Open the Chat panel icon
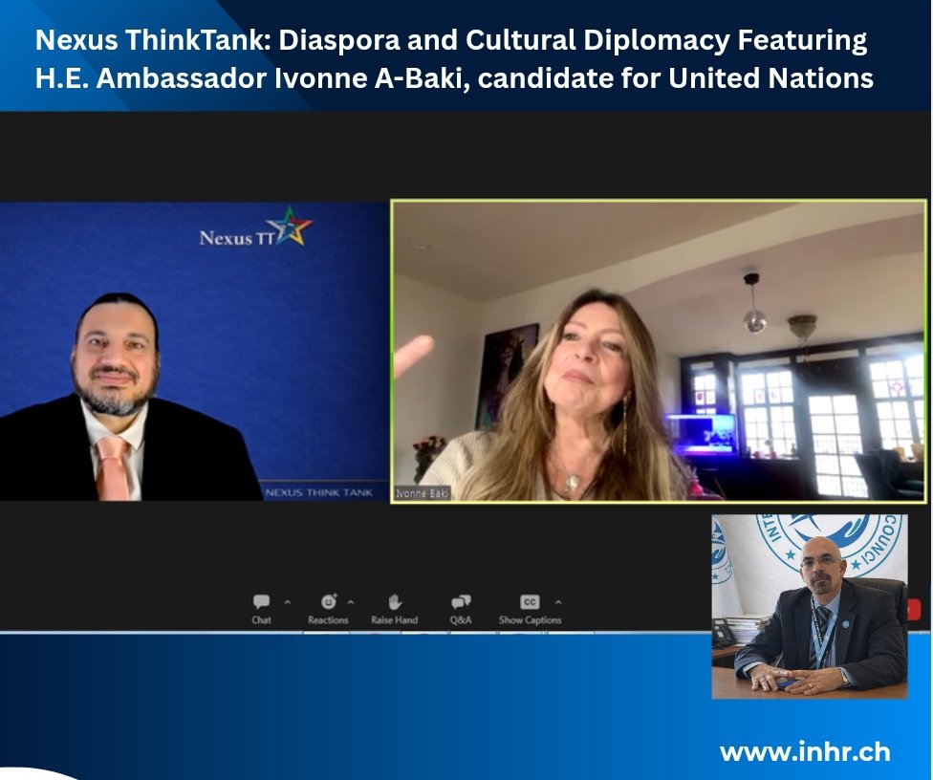 click(261, 602)
